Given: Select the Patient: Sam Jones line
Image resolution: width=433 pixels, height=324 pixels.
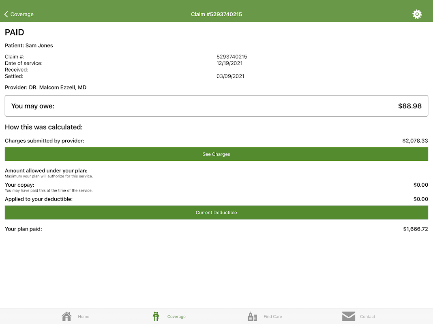Looking at the screenshot, I should point(29,45).
